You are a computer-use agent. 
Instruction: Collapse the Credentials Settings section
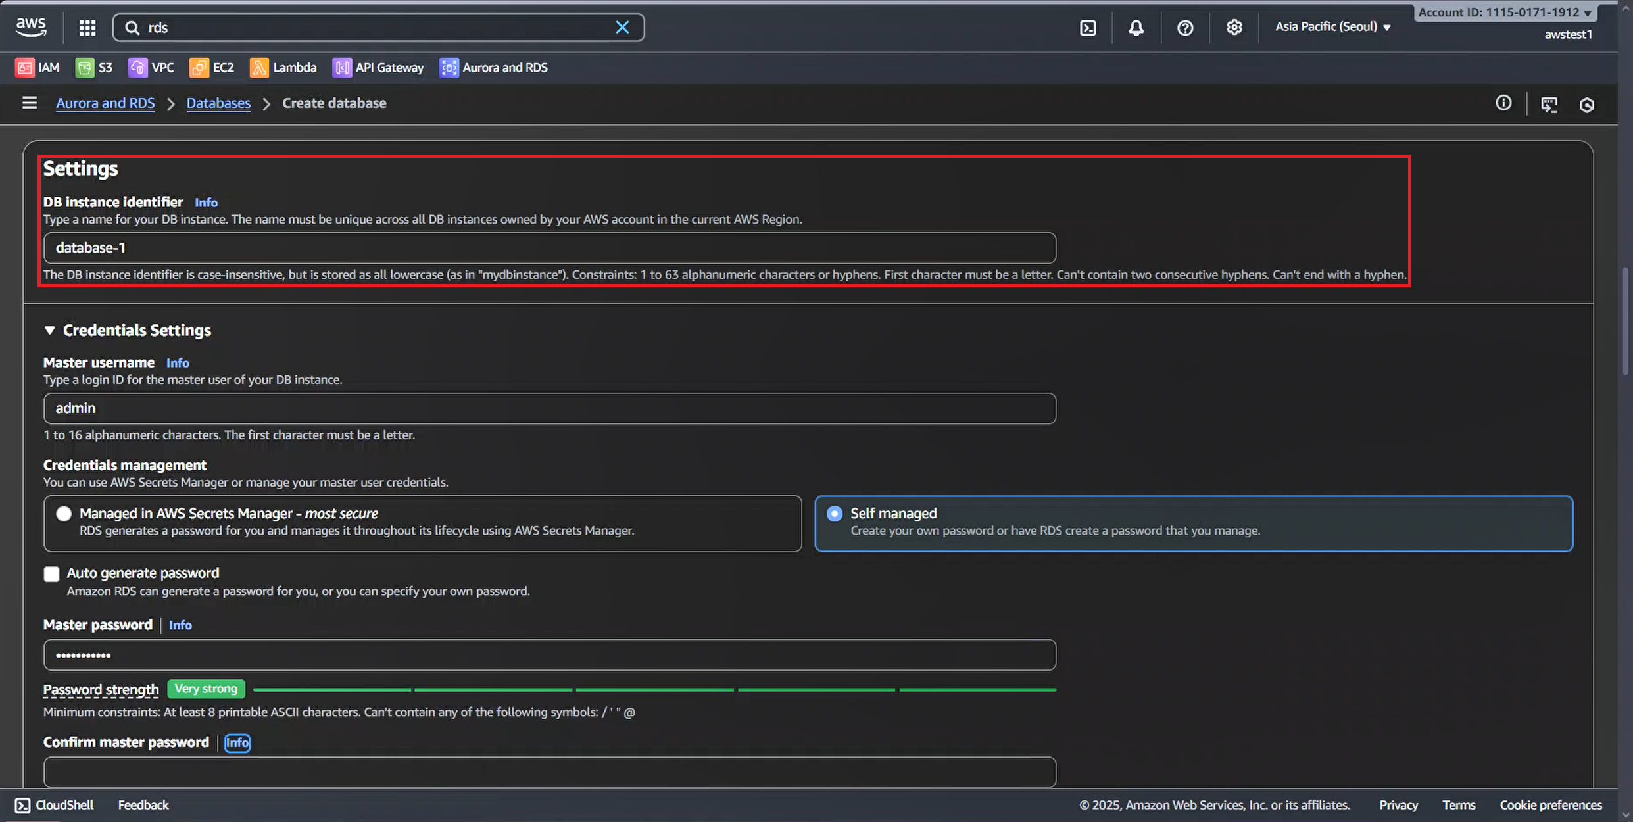pyautogui.click(x=49, y=330)
